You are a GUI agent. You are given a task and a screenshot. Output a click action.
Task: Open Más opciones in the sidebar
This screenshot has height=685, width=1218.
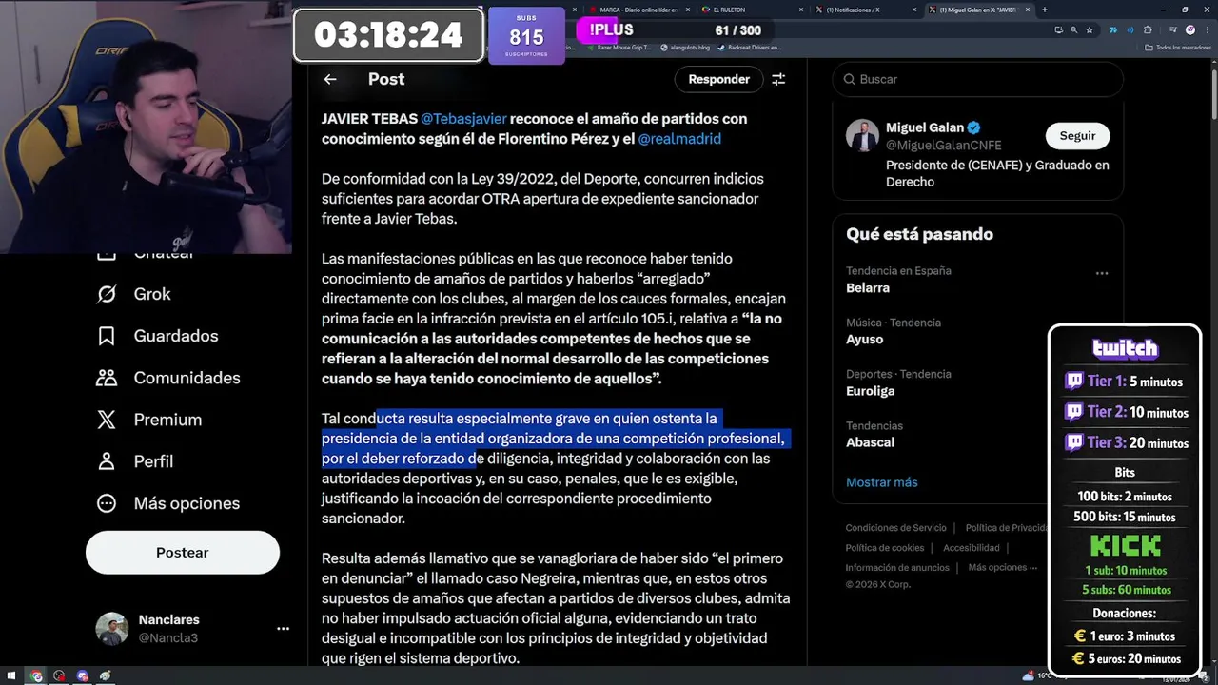[x=167, y=503]
